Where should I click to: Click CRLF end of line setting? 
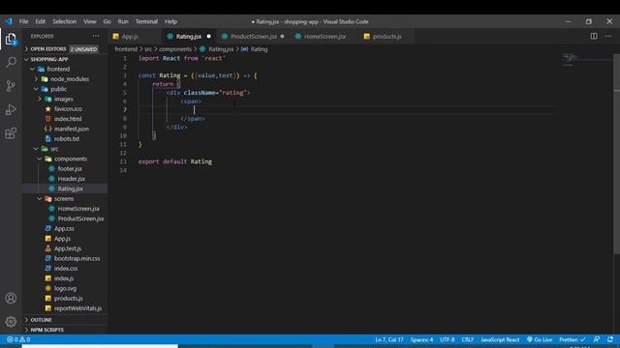[x=467, y=339]
